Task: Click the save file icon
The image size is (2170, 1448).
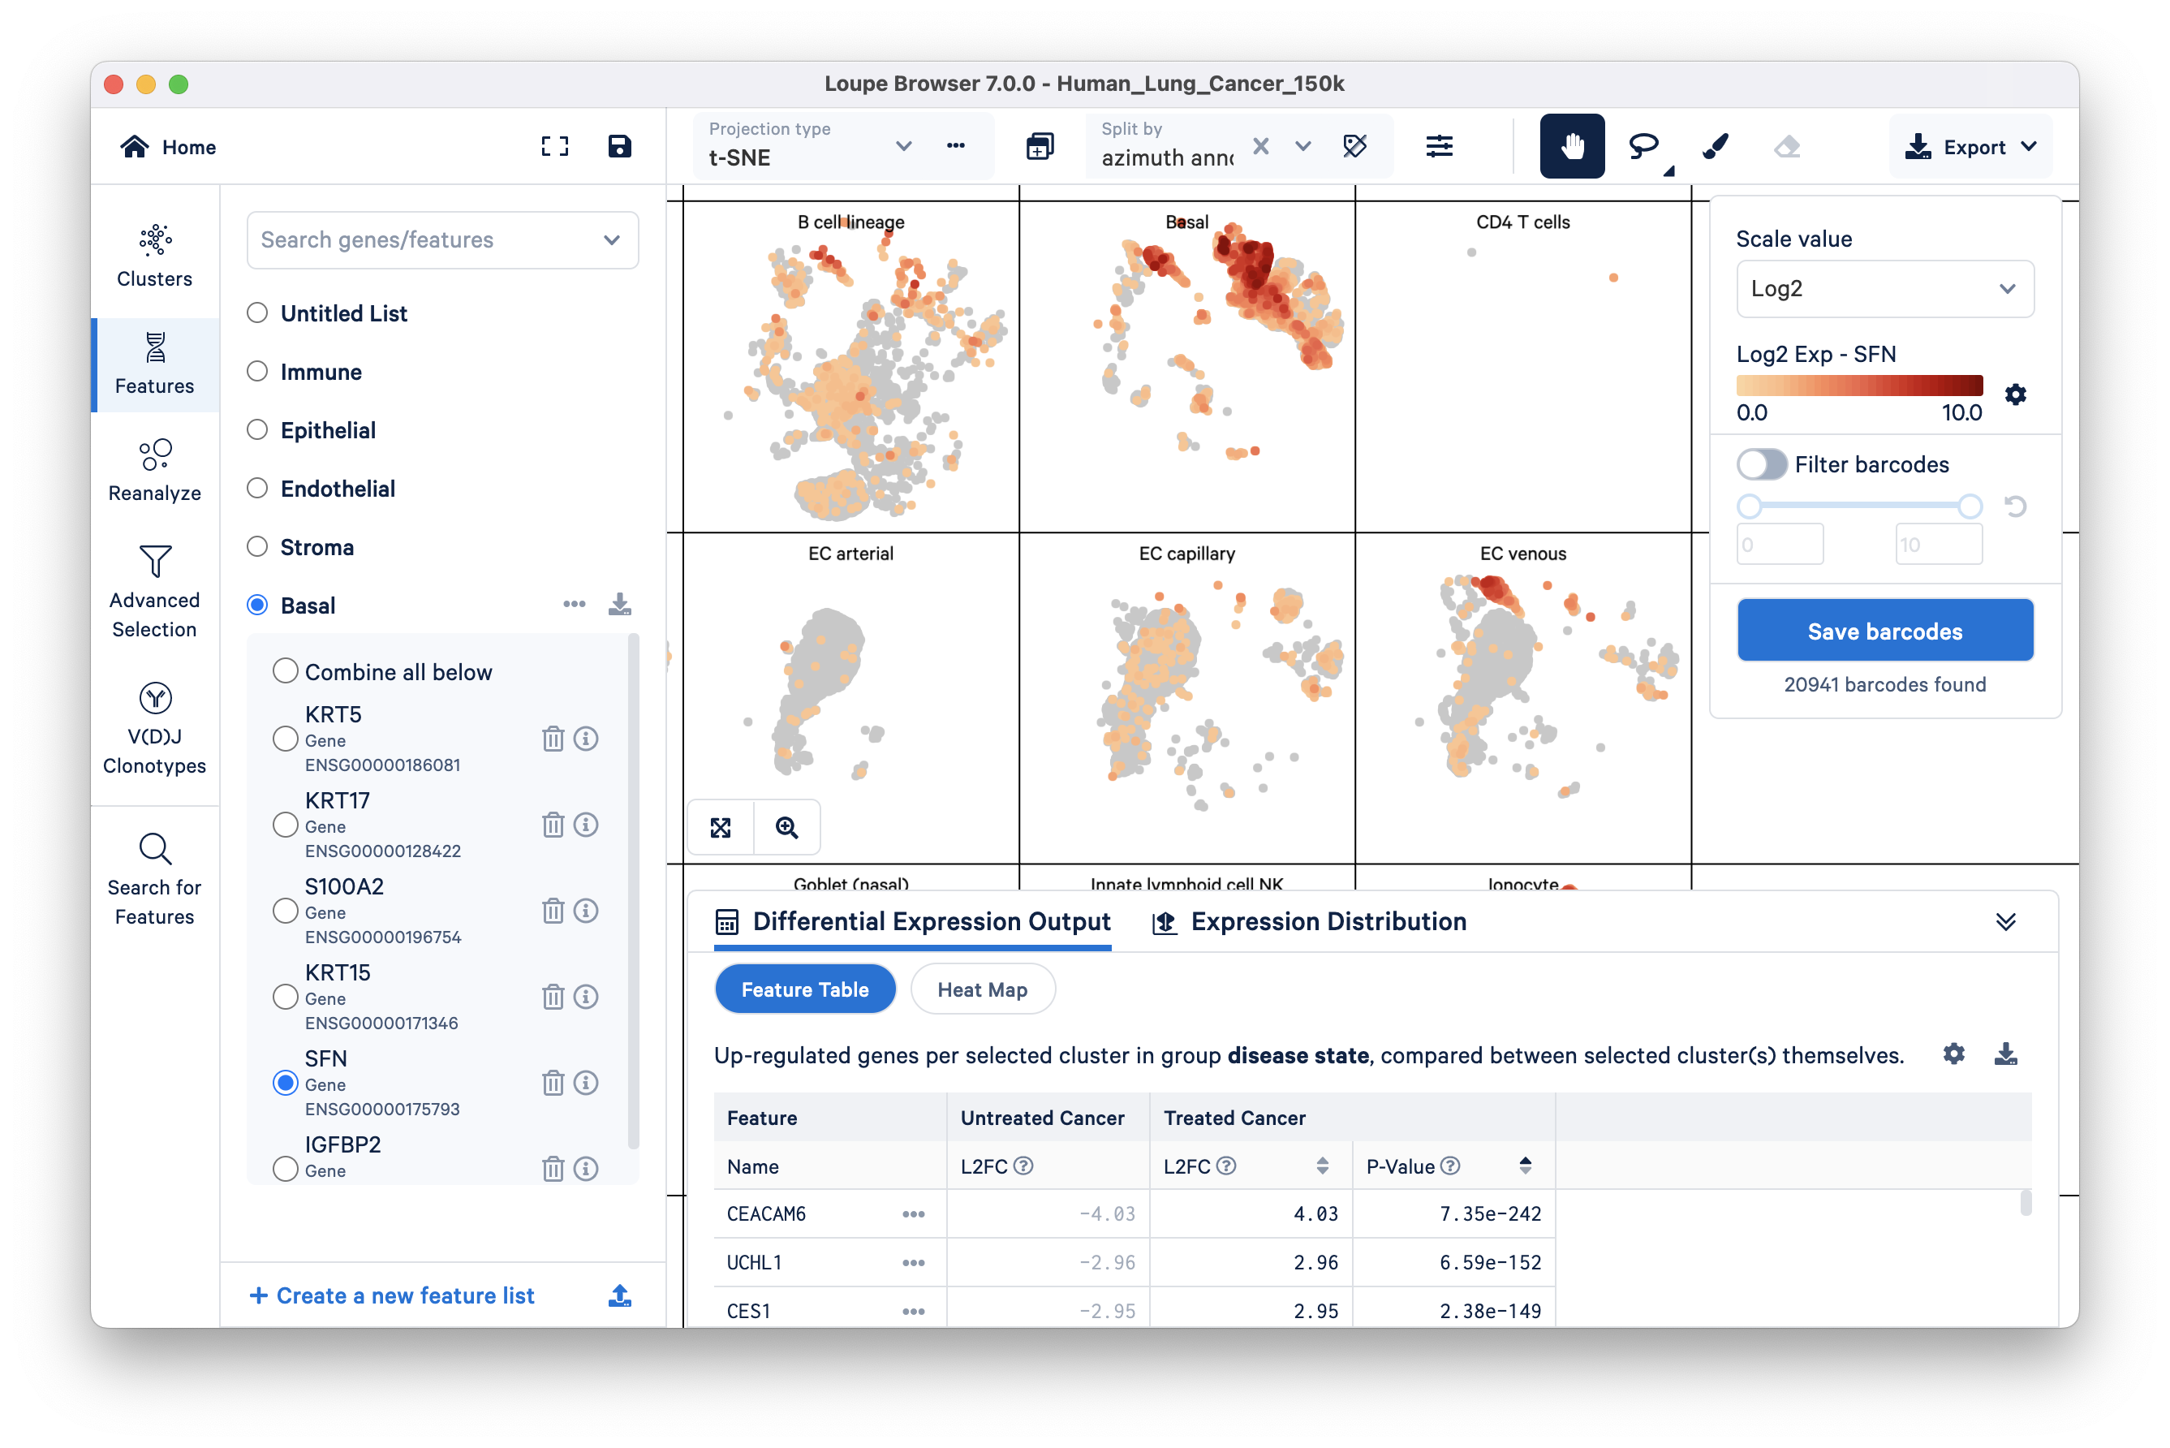Action: (618, 146)
